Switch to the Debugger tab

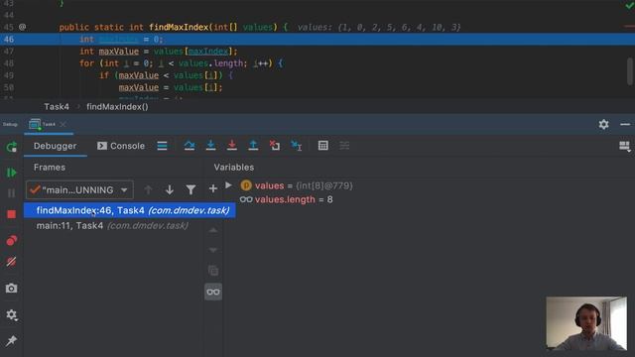[x=56, y=146]
